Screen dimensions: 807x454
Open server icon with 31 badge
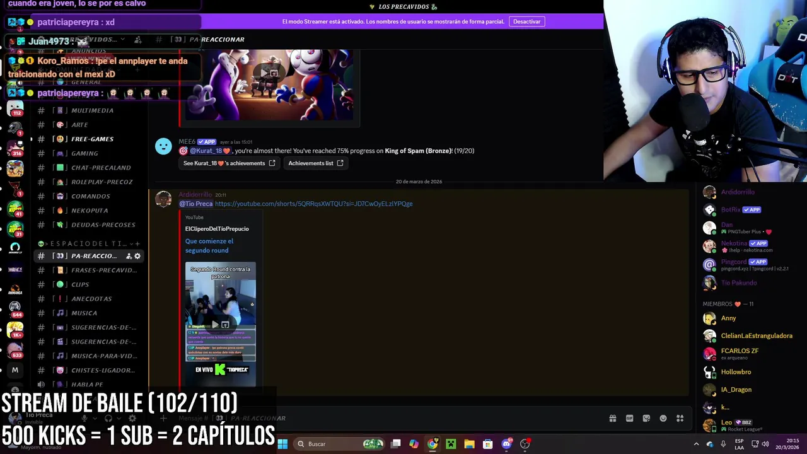(x=15, y=229)
